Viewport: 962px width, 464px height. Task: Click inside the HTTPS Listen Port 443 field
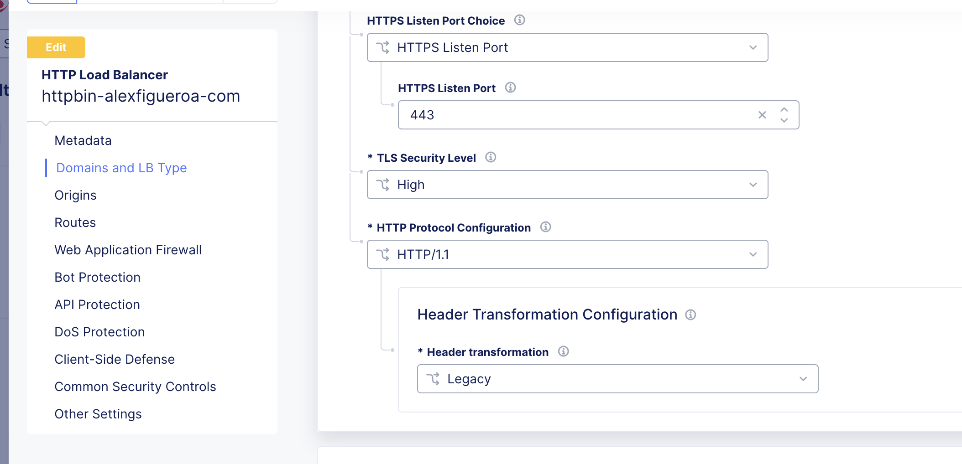tap(548, 115)
